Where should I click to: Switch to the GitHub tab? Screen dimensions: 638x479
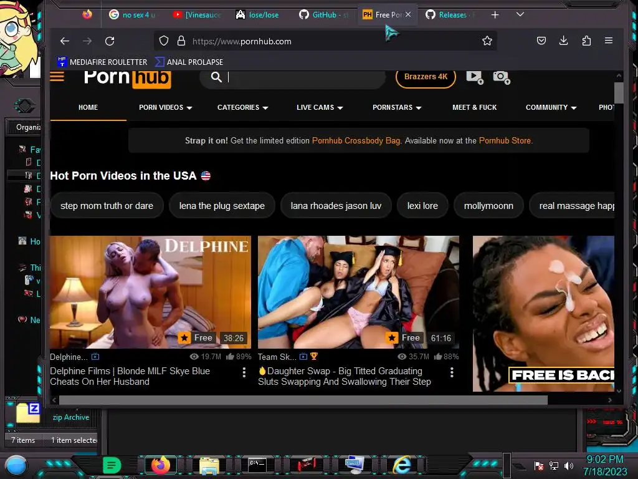323,15
